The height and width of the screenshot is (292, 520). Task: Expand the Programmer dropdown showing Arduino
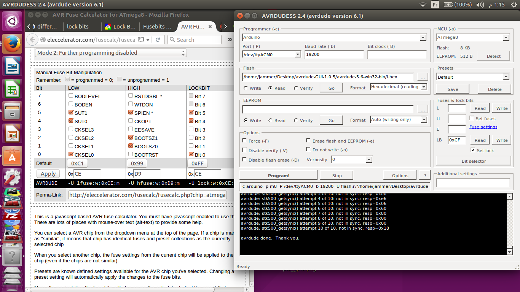pos(423,38)
